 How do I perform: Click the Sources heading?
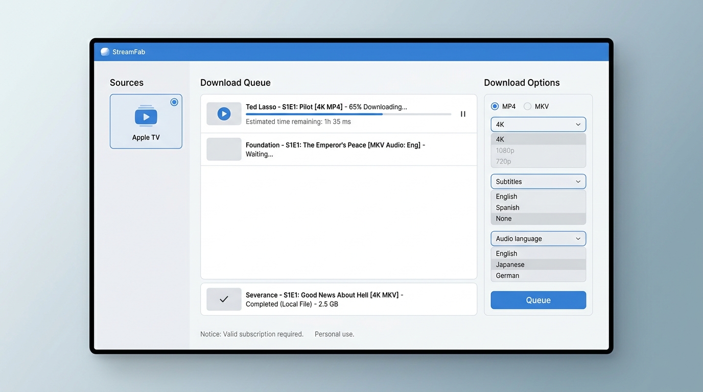tap(127, 83)
